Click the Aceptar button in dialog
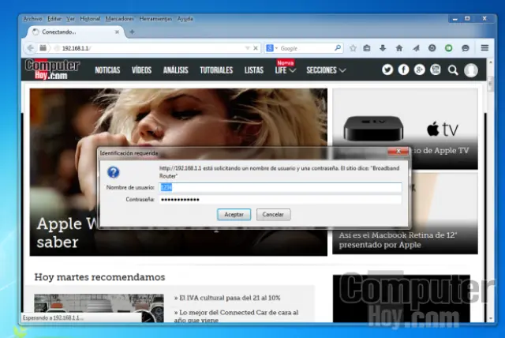Viewport: 505px width, 338px height. (234, 214)
